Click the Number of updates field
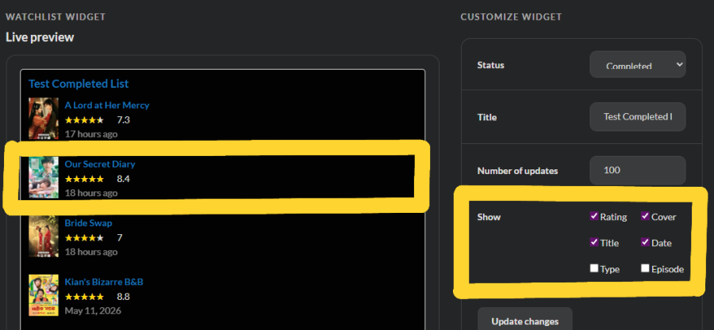The width and height of the screenshot is (714, 330). (638, 170)
